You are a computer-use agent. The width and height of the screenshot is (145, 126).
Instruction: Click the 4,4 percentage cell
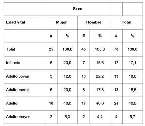click(100, 117)
